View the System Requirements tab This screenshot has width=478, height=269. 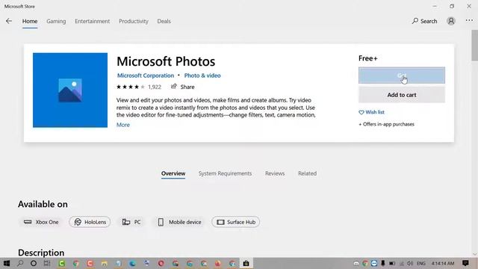click(x=225, y=173)
